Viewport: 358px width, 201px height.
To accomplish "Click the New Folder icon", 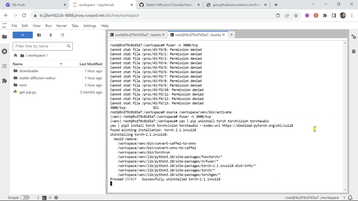I will (x=39, y=35).
